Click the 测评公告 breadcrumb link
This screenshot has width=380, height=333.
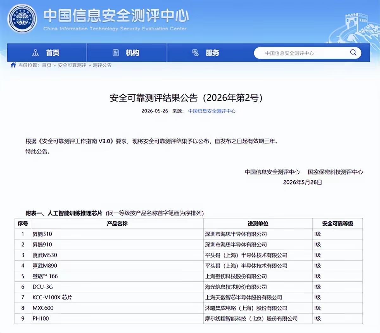click(102, 65)
